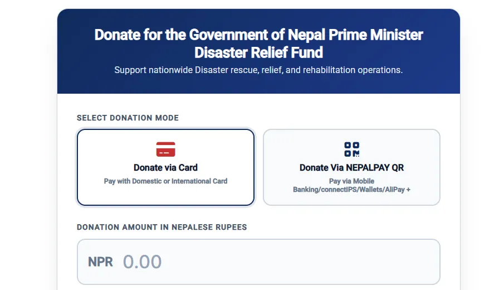Click the "Banking/connectIPS/Wallets/AliPay +" text line
The width and height of the screenshot is (504, 290).
pos(351,190)
